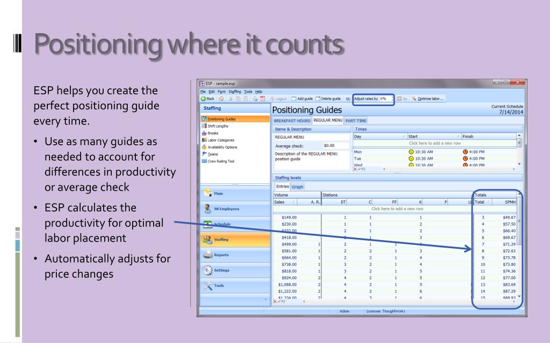550x343 pixels.
Task: Click the Home icon in the toolbar
Action: click(221, 99)
